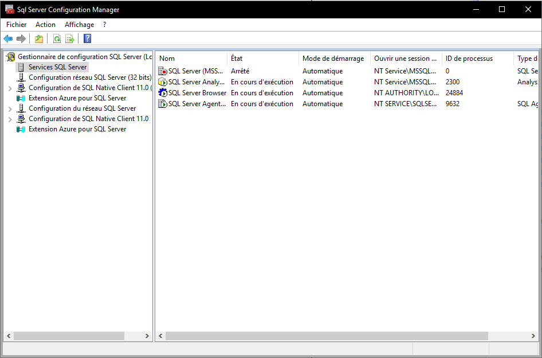Click the Arrêté status cell
Image resolution: width=542 pixels, height=358 pixels.
[240, 71]
